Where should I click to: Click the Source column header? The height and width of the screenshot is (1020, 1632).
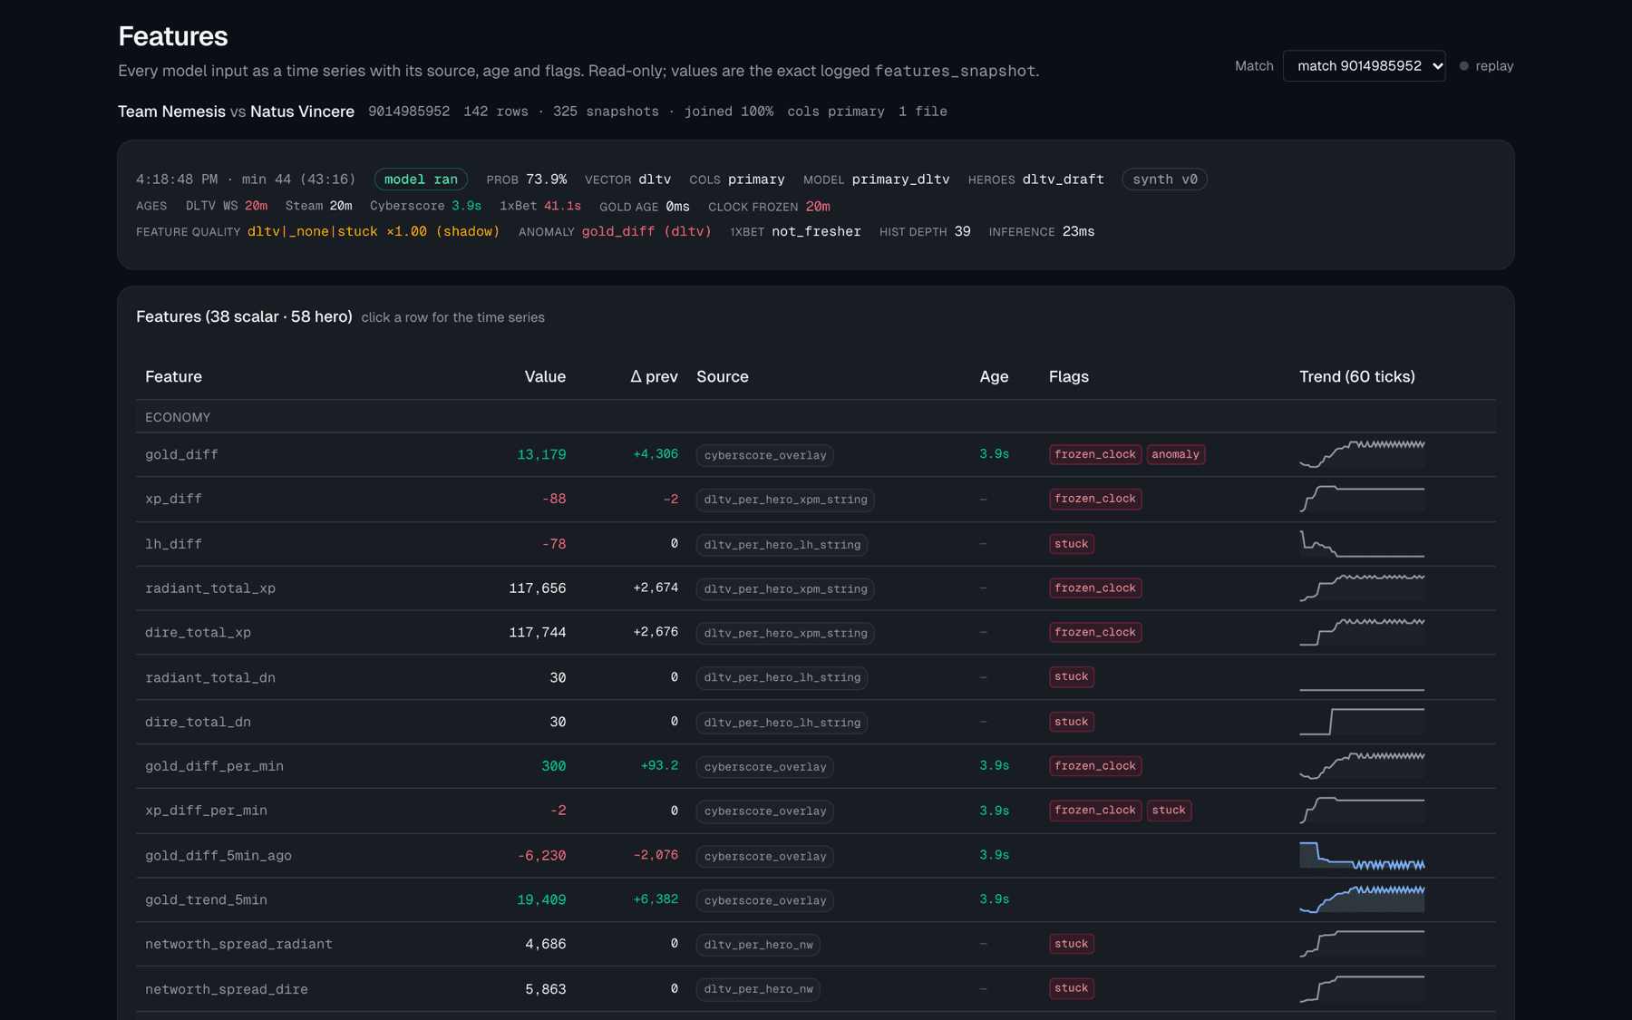click(x=723, y=376)
